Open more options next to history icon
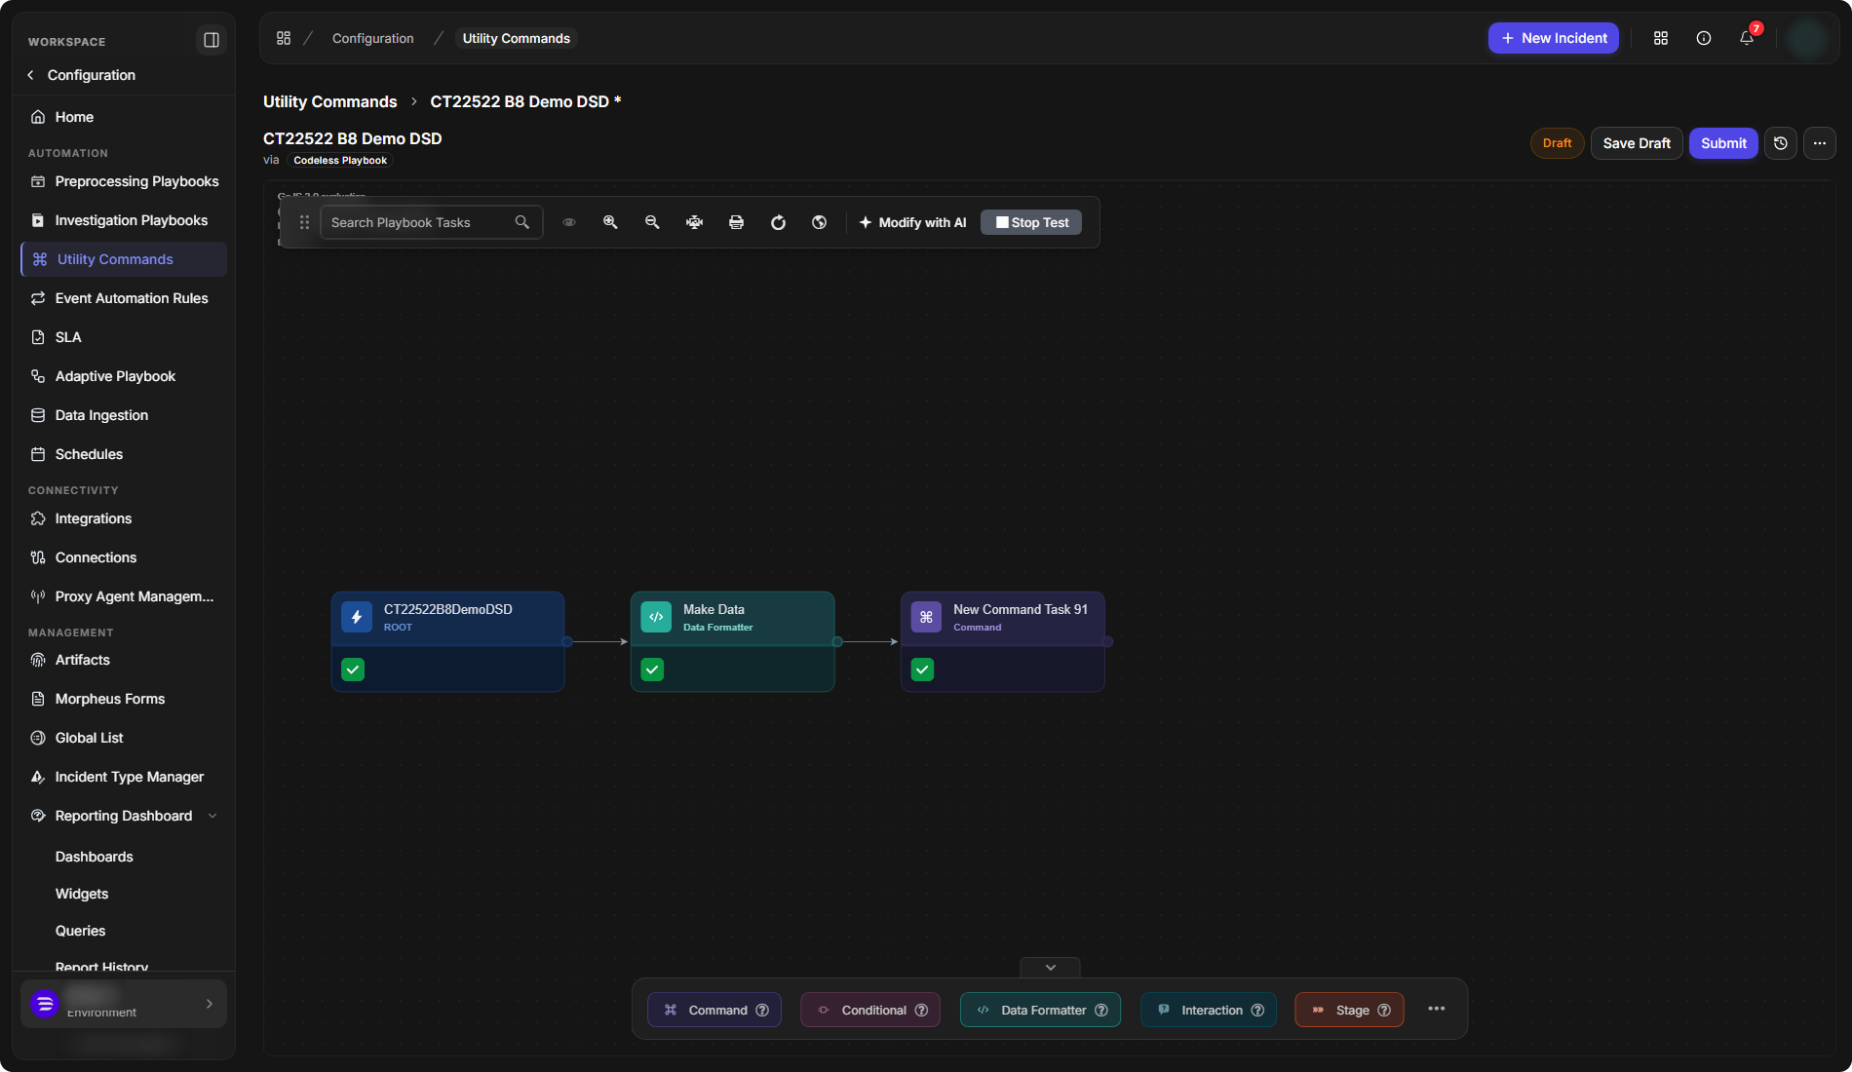Screen dimensions: 1852x1072 1820,143
